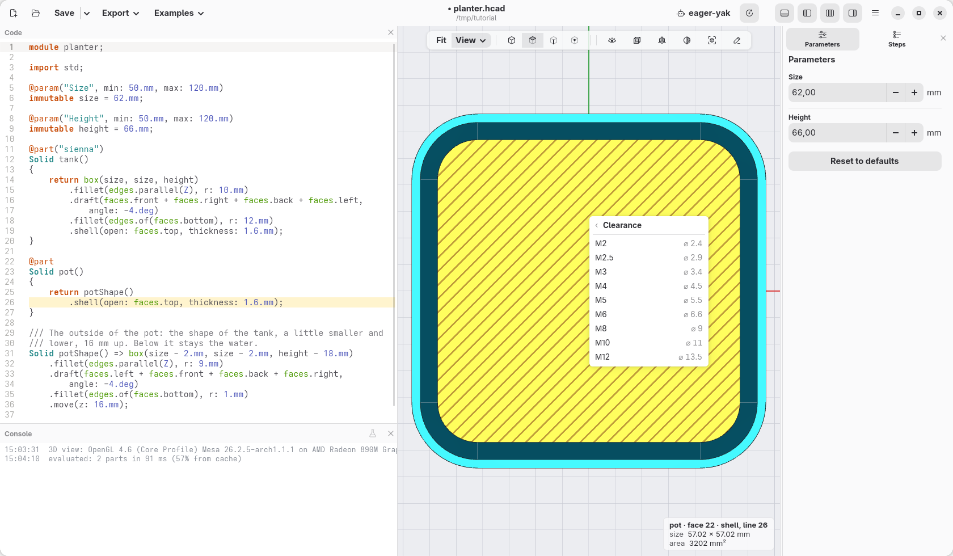The width and height of the screenshot is (953, 556).
Task: Select the front view cube icon
Action: [x=554, y=40]
